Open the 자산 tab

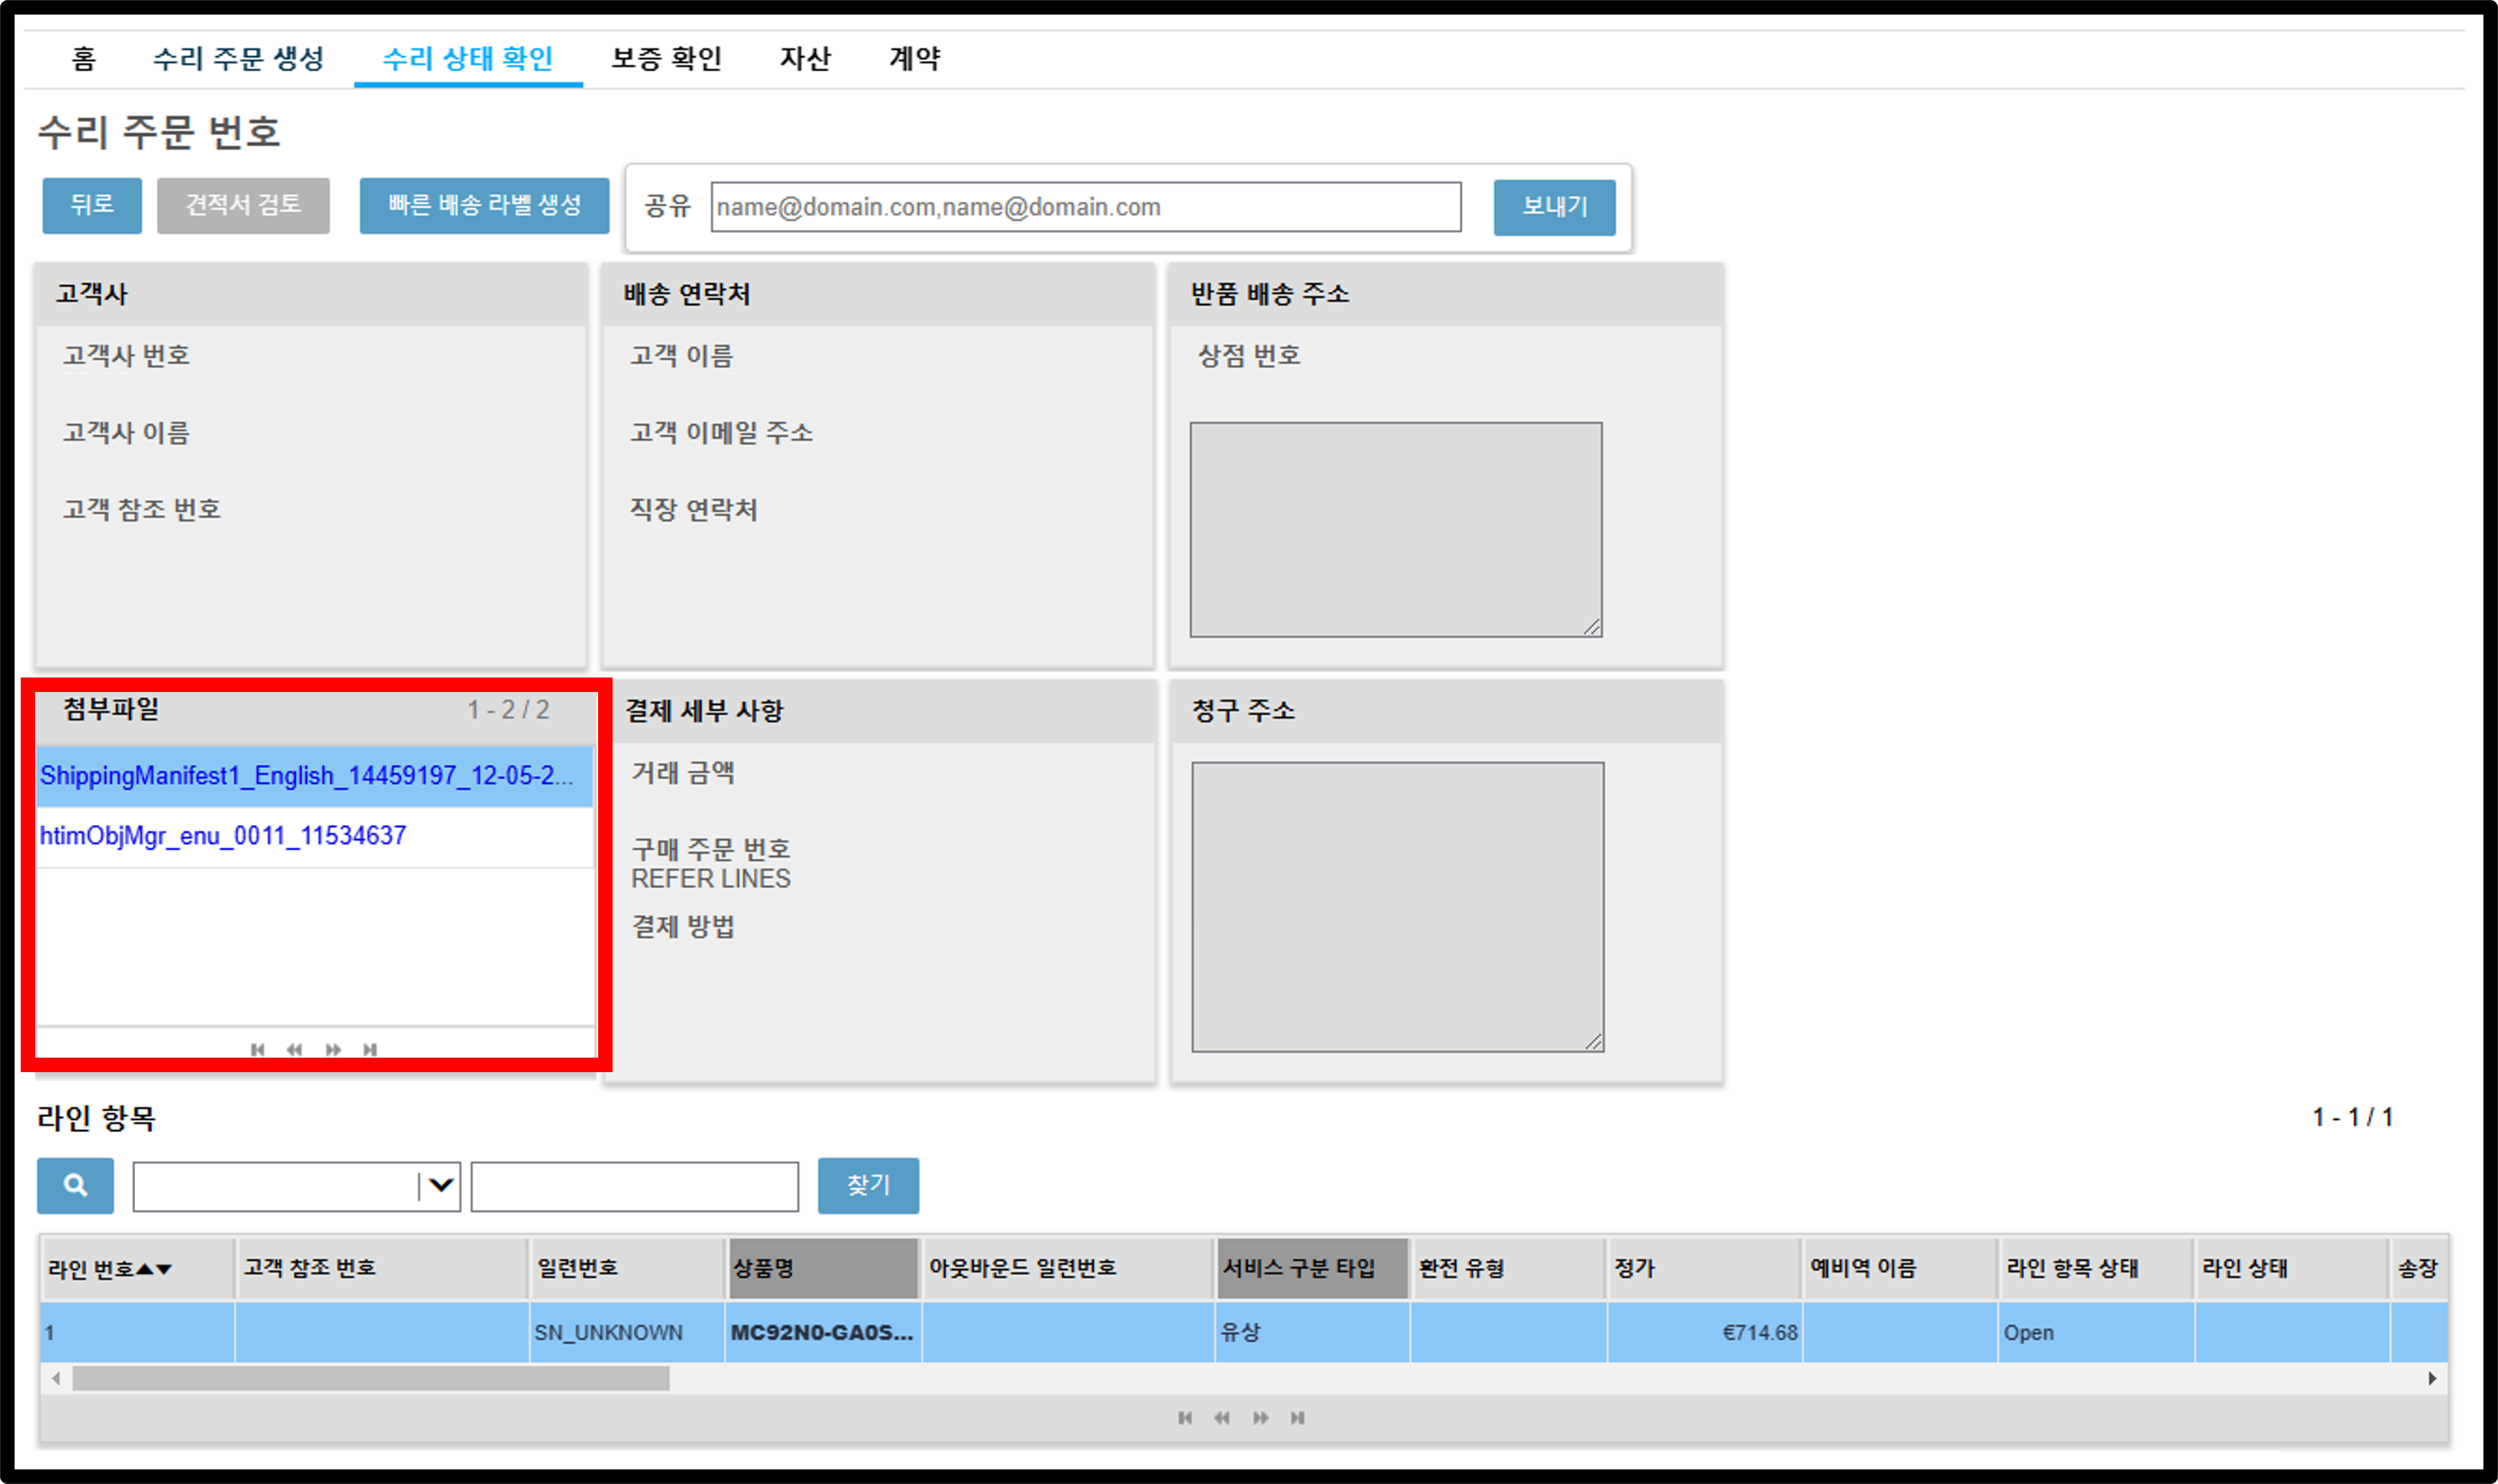[806, 59]
